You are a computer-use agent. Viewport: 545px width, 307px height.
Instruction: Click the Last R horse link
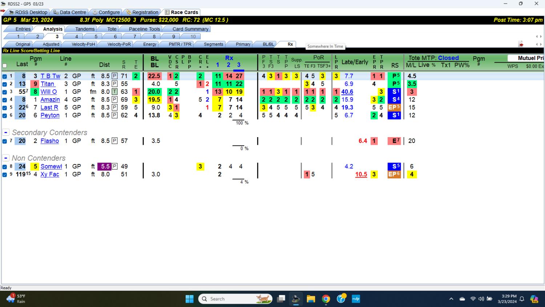click(x=49, y=108)
